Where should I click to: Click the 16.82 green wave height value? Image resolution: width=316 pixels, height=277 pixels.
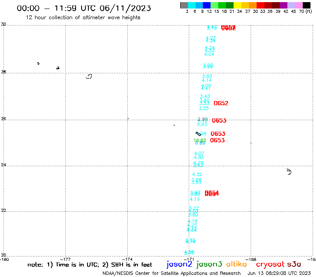(x=200, y=140)
